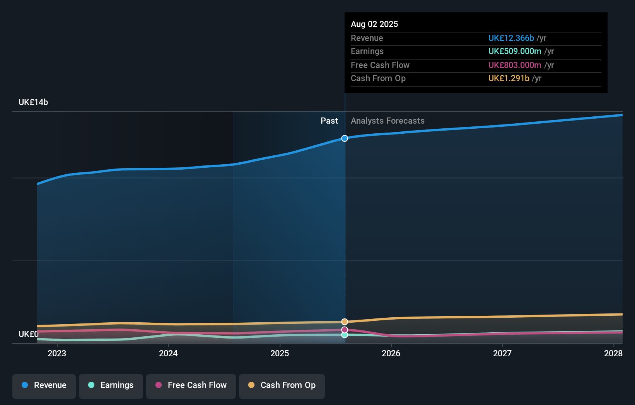Select the blue Revenue data point marker

click(345, 138)
